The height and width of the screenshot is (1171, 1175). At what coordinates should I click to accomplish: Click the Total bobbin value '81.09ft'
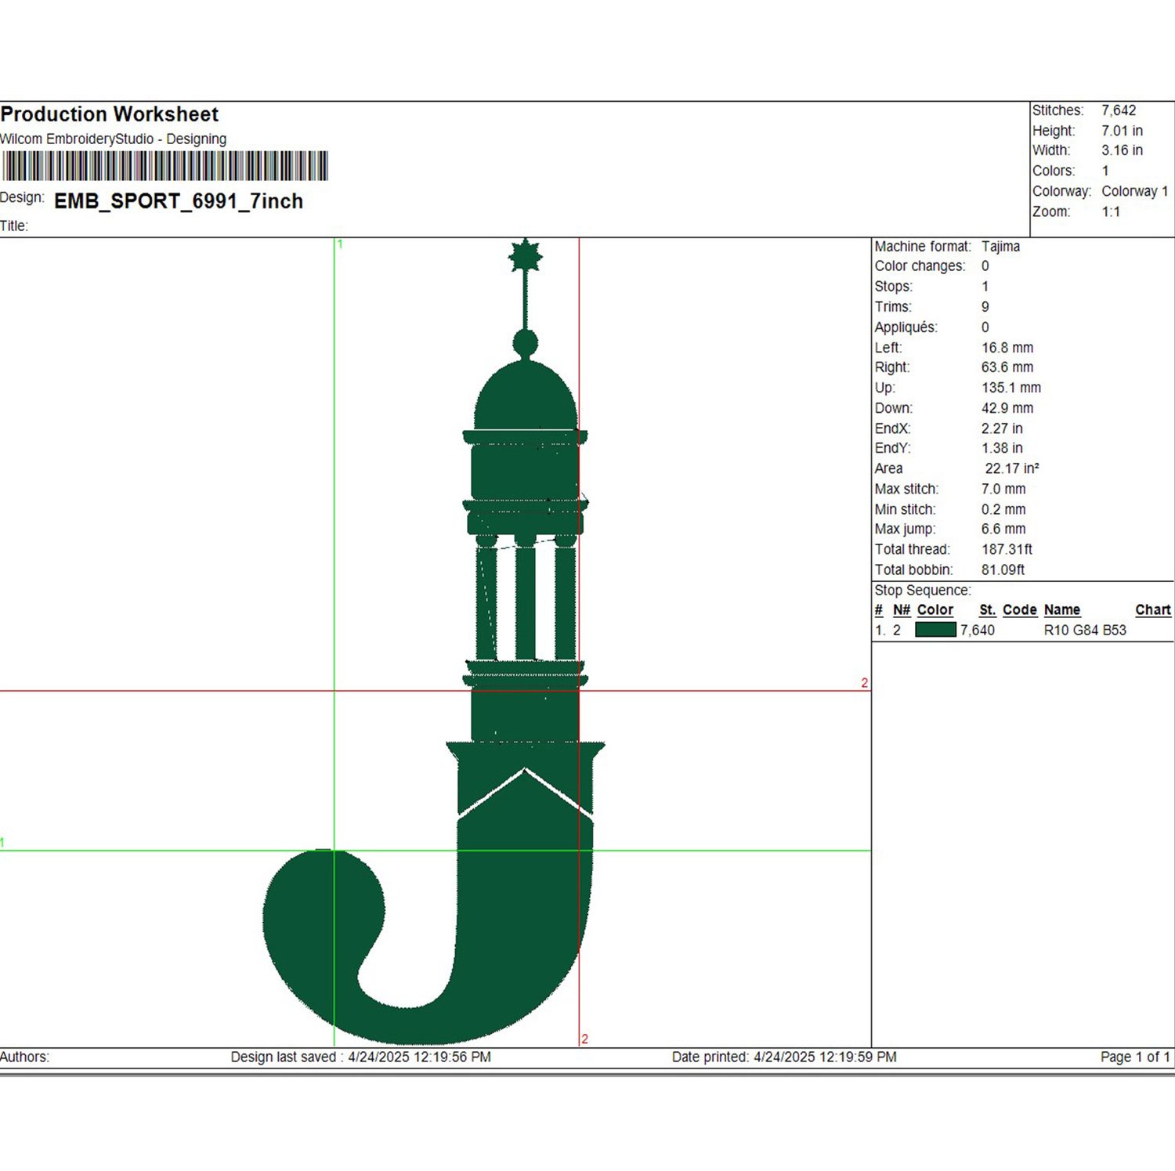coord(1003,570)
